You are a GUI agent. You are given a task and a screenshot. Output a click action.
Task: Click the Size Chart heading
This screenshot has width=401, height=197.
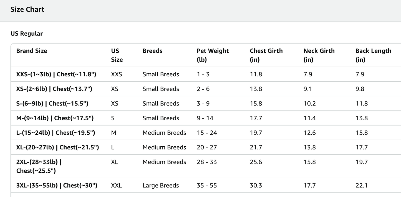[27, 9]
